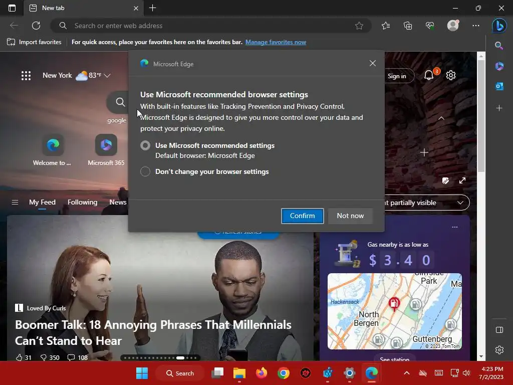Open the tab actions menu icon
Image resolution: width=513 pixels, height=385 pixels.
12,8
